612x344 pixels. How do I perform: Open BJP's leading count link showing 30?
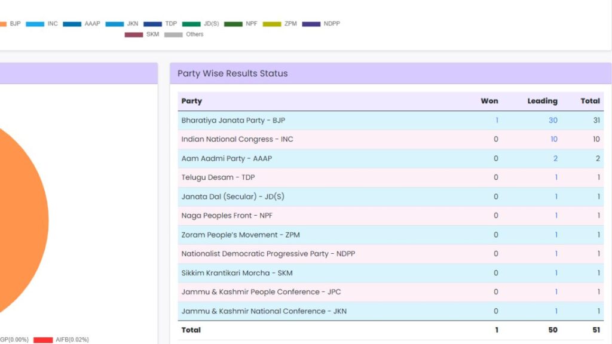pos(552,120)
